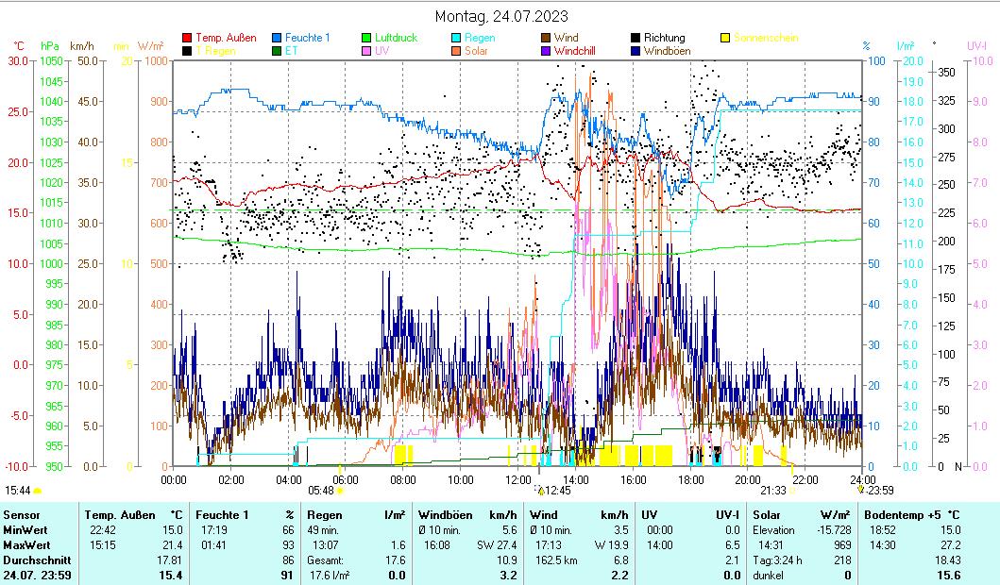Click the moon marker beside 15:44
This screenshot has height=585, width=1000.
click(x=37, y=491)
